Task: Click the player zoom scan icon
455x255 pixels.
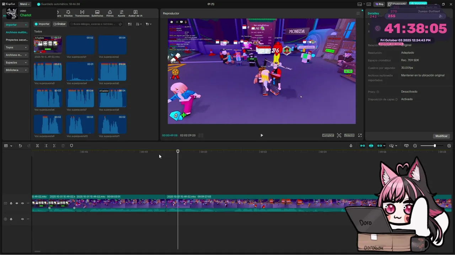Action: [x=339, y=135]
